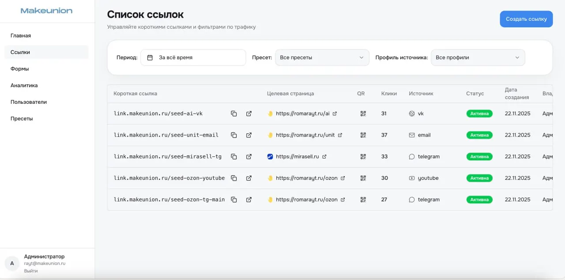Open seed-ai-vk short link in new tab
The height and width of the screenshot is (280, 565).
click(249, 114)
